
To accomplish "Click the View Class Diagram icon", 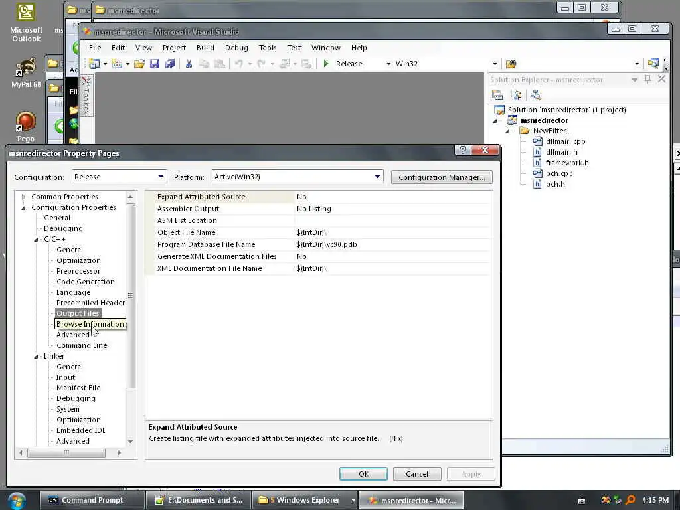I will click(x=536, y=95).
